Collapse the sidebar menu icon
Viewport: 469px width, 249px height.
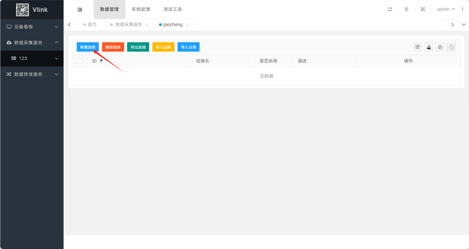(79, 10)
